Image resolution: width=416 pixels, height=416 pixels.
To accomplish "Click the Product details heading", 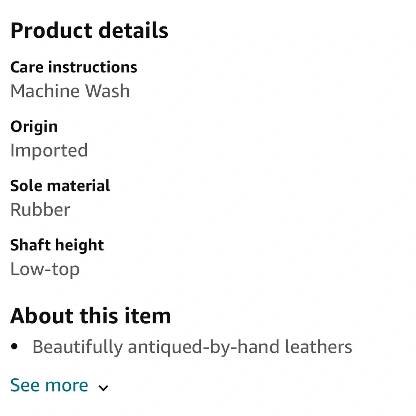I will click(x=89, y=30).
